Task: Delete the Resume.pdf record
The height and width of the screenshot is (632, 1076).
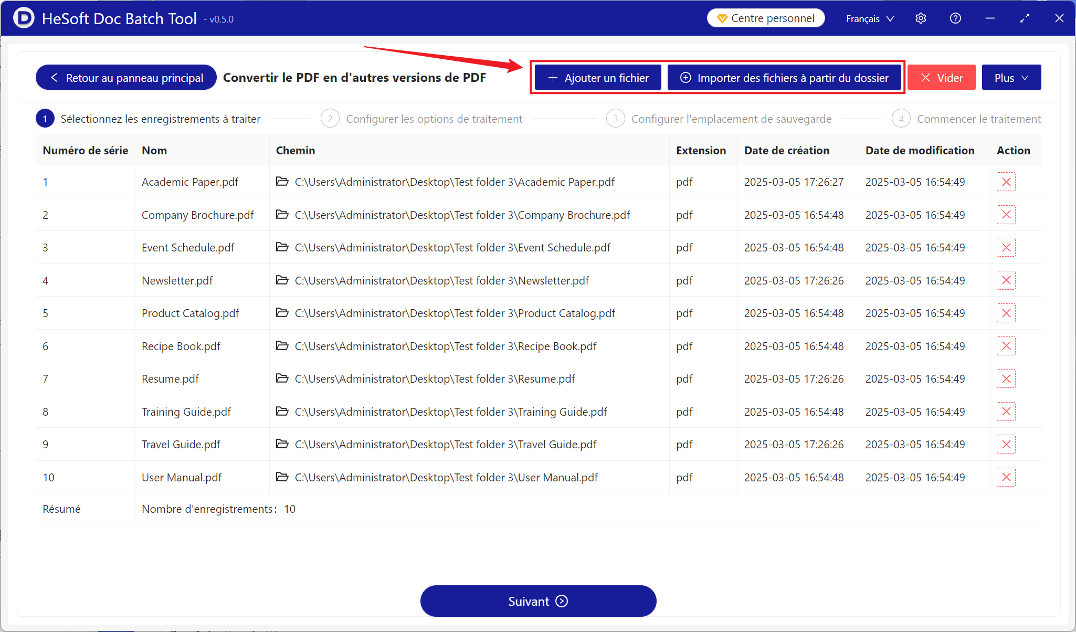Action: pyautogui.click(x=1006, y=379)
